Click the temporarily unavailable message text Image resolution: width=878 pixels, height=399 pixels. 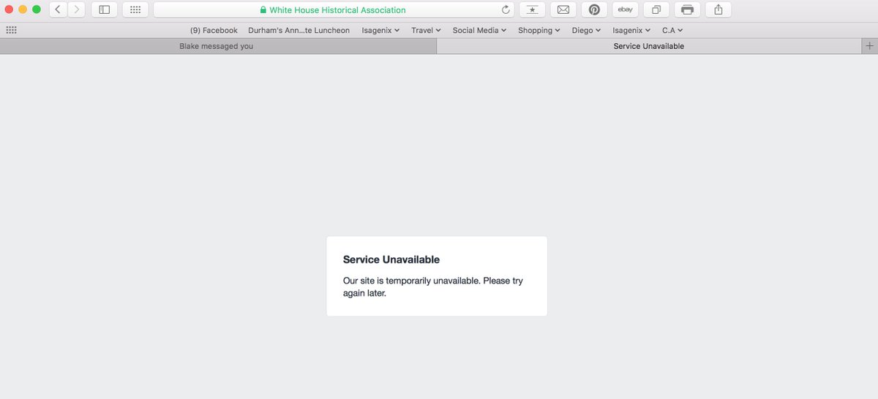tap(433, 286)
